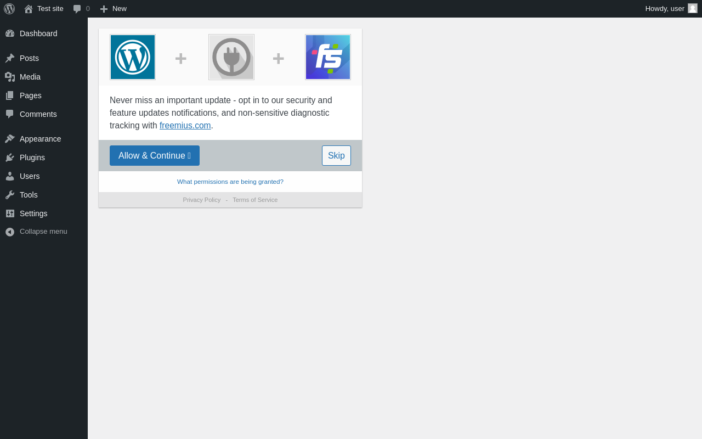Viewport: 702px width, 439px height.
Task: Click the blue WordPress logo tile
Action: (133, 57)
